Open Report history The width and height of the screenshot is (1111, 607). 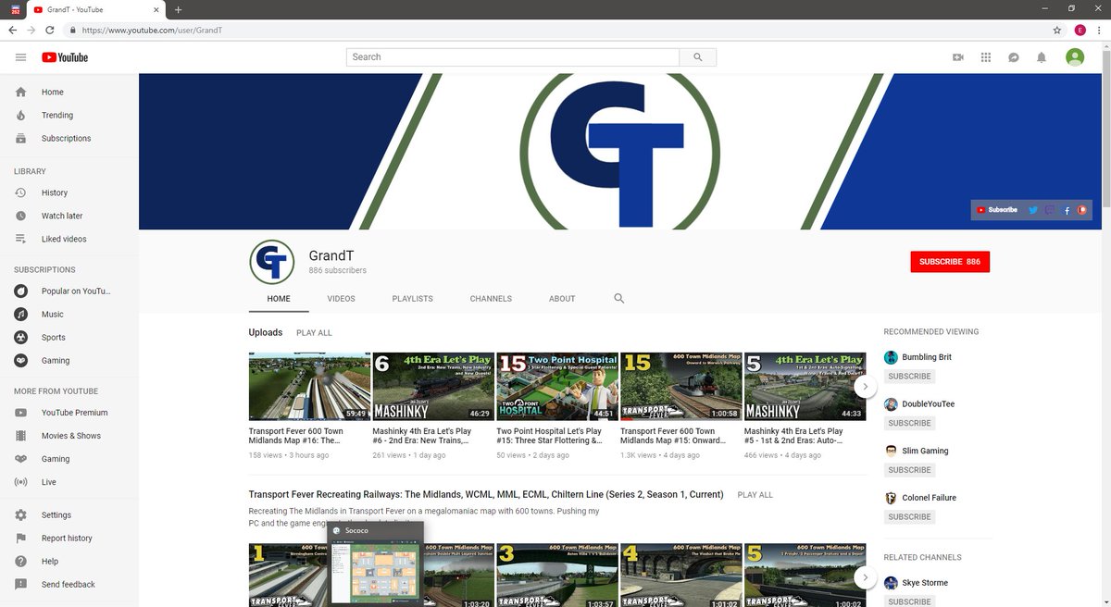coord(69,539)
